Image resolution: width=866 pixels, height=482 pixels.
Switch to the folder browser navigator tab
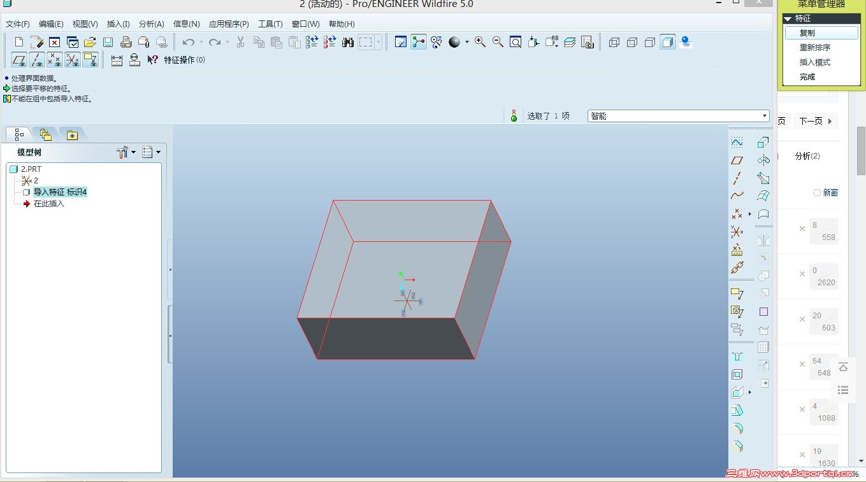click(x=45, y=134)
